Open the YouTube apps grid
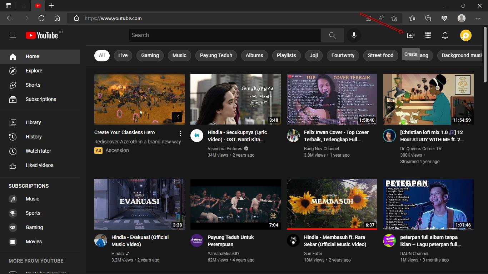This screenshot has height=274, width=488. (428, 35)
